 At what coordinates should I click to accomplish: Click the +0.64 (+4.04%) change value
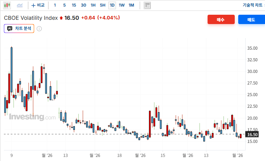[100, 17]
